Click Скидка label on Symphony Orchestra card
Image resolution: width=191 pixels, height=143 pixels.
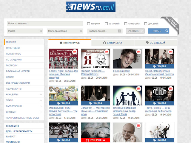160,66
